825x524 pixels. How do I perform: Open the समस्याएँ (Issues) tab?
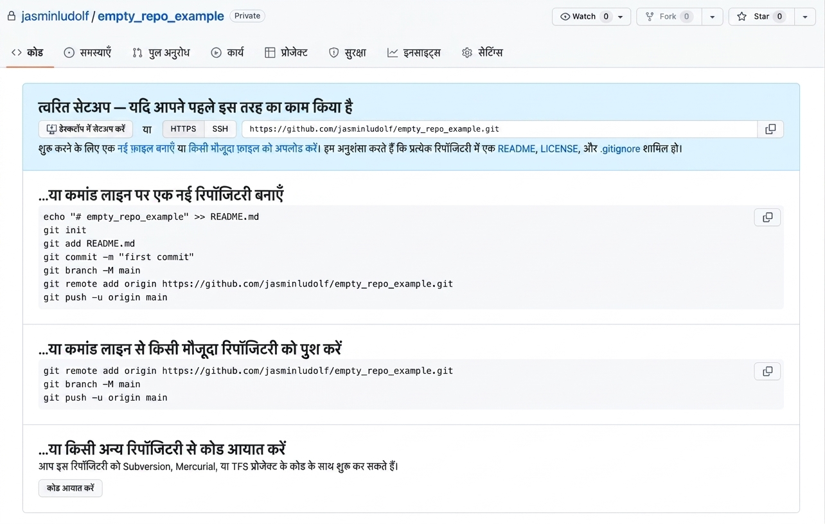click(x=87, y=53)
